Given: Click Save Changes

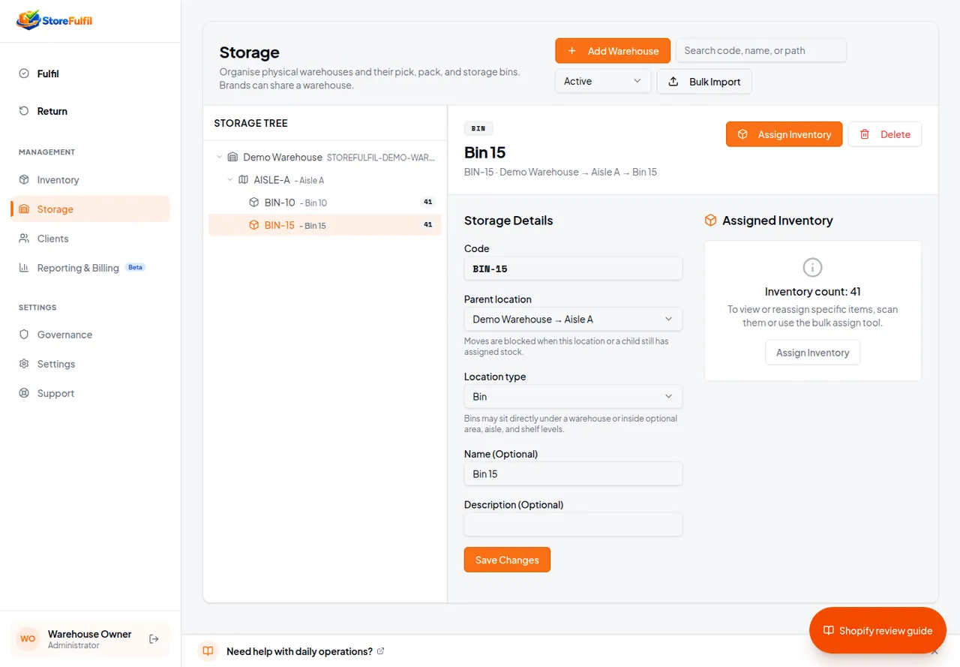Looking at the screenshot, I should click(507, 560).
